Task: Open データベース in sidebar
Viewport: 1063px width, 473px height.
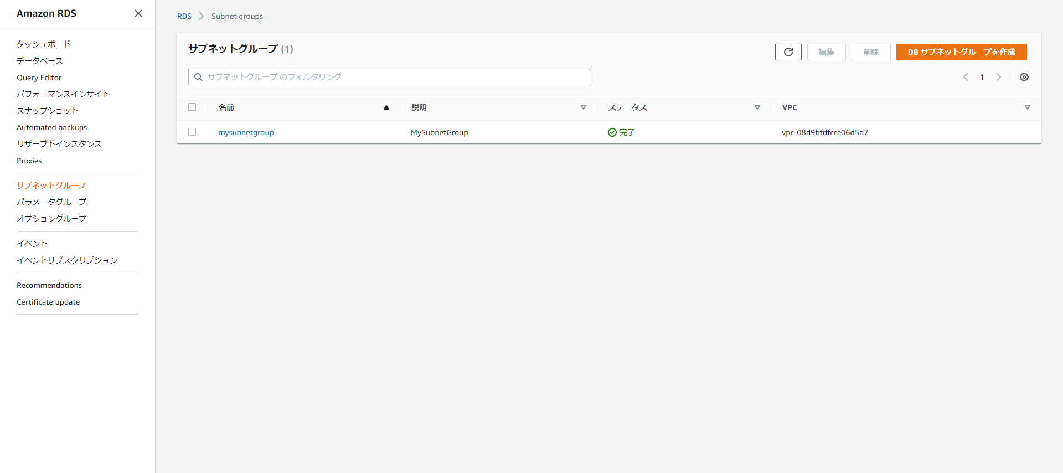Action: pos(40,60)
